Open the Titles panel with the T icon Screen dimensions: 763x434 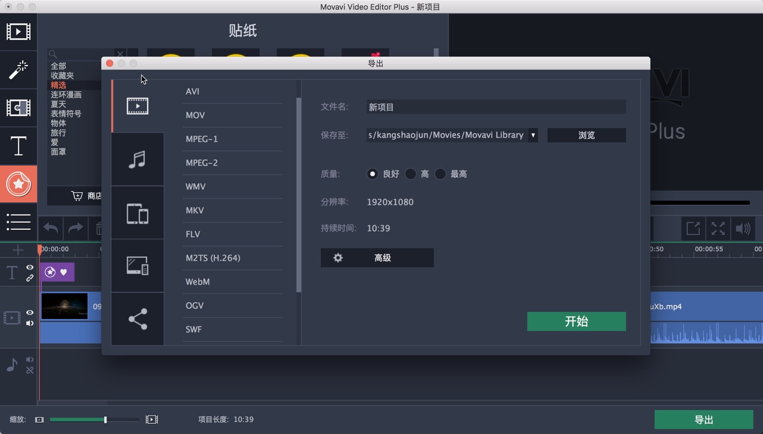click(x=19, y=146)
